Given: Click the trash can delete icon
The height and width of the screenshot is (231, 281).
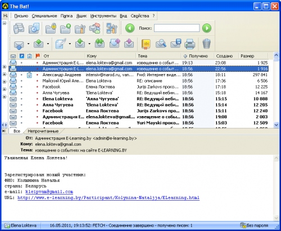Looking at the screenshot, I should pos(206,44).
